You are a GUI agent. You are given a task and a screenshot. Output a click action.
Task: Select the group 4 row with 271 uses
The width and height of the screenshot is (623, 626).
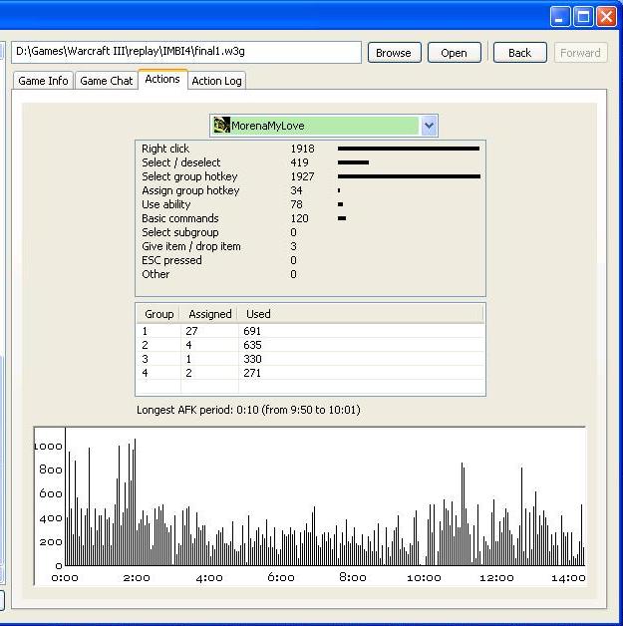coord(309,373)
